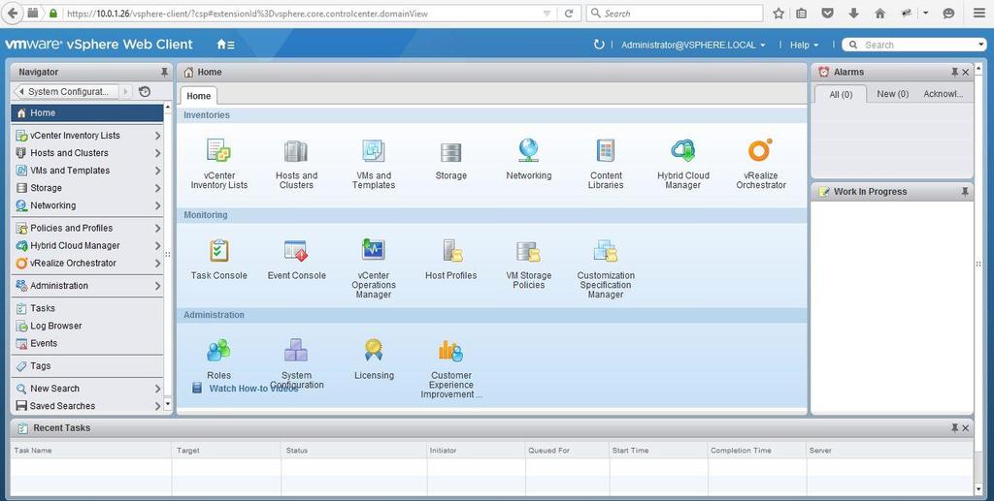The image size is (994, 501).
Task: Open the Help dropdown menu
Action: (x=805, y=45)
